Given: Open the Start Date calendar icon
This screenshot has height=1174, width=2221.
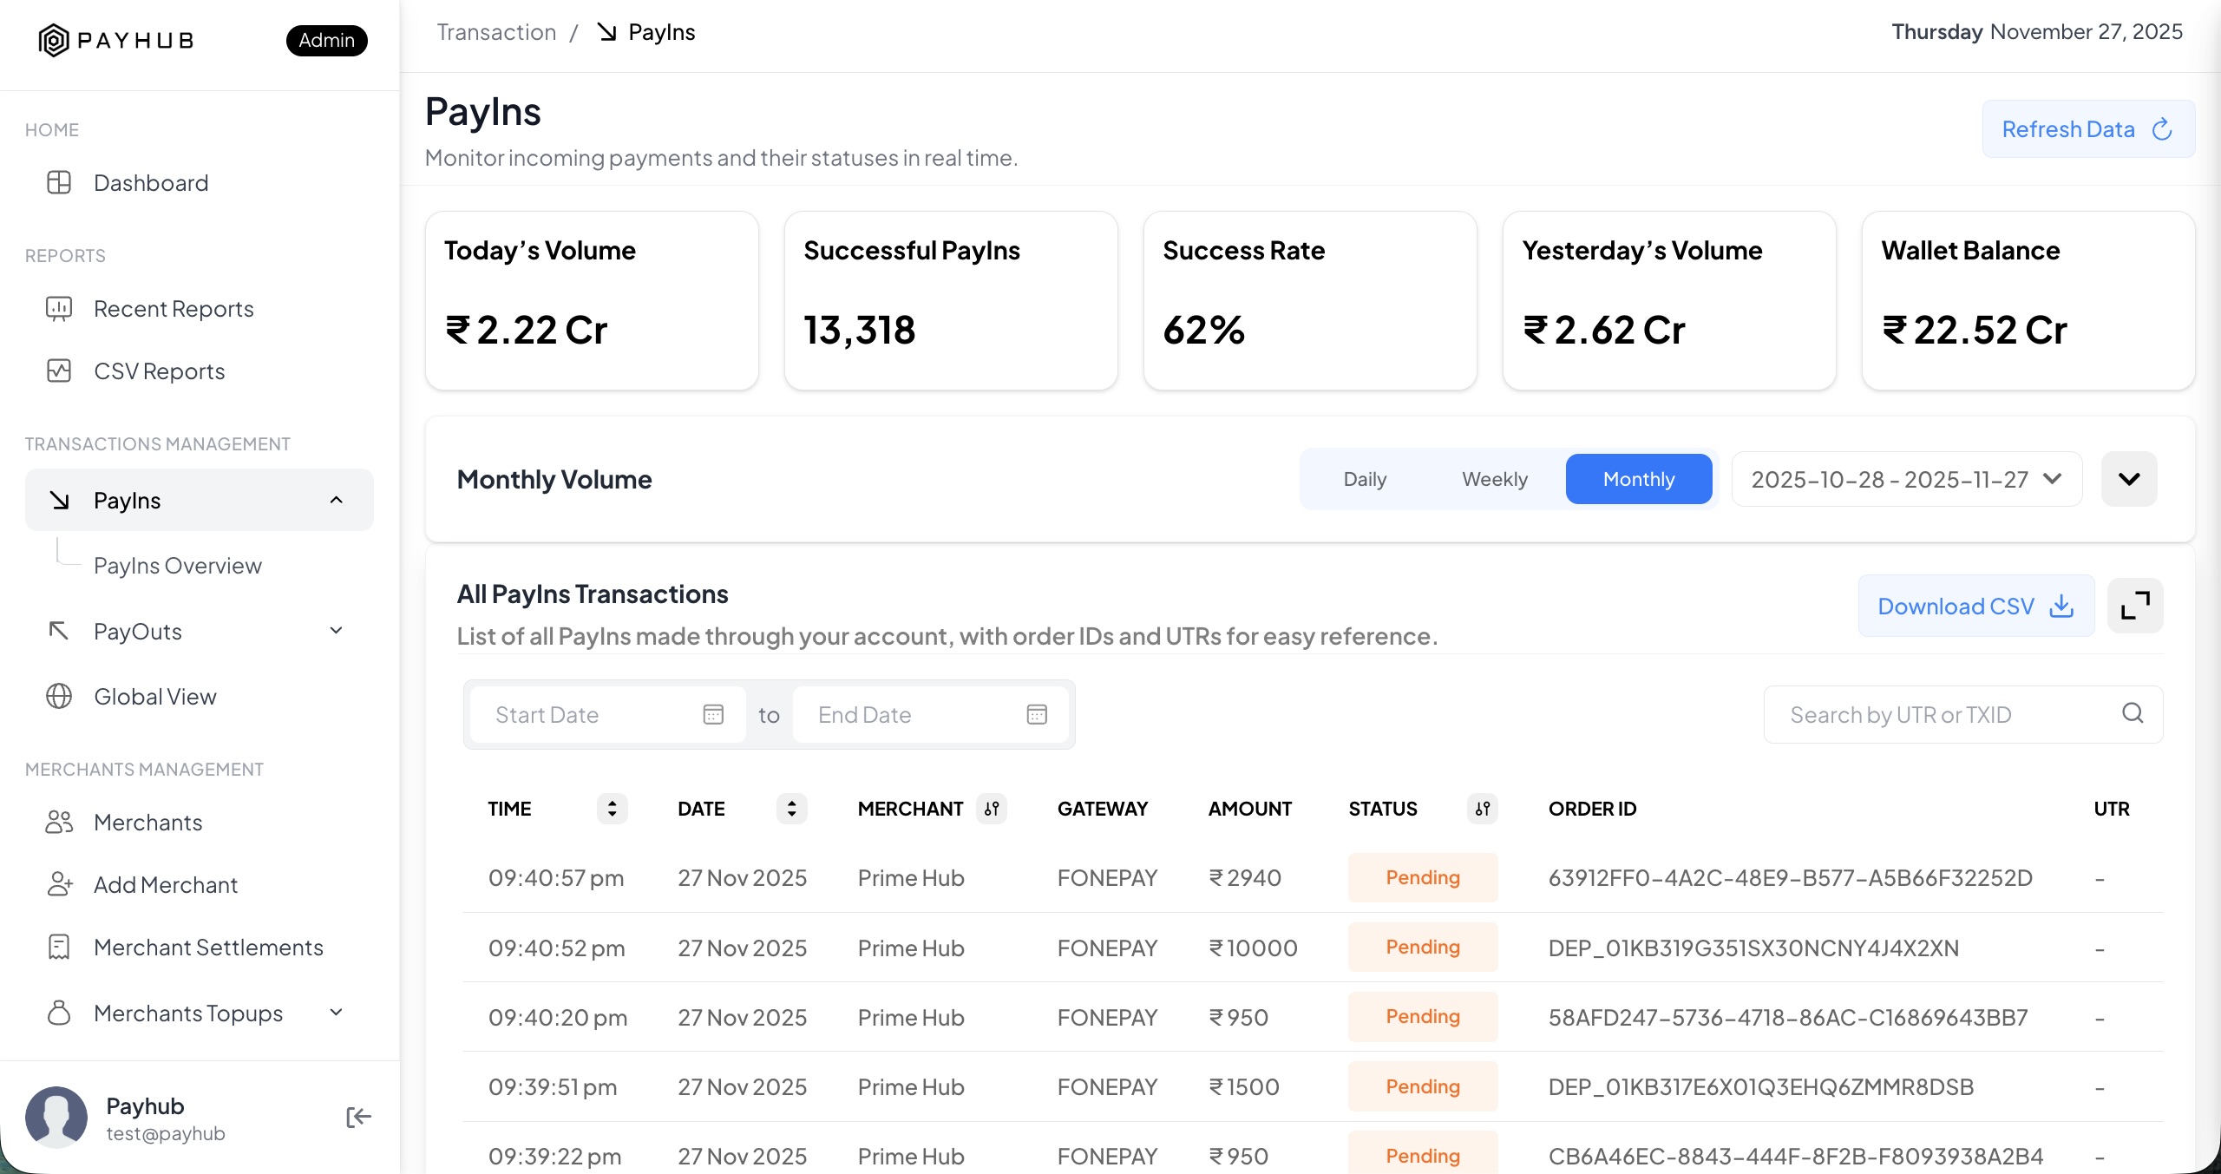Looking at the screenshot, I should tap(713, 714).
